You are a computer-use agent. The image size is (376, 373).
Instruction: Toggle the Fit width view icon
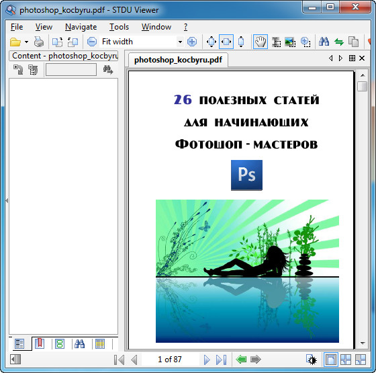tap(226, 42)
